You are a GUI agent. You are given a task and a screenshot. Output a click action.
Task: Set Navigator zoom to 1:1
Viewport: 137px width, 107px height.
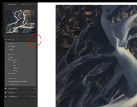30,4
